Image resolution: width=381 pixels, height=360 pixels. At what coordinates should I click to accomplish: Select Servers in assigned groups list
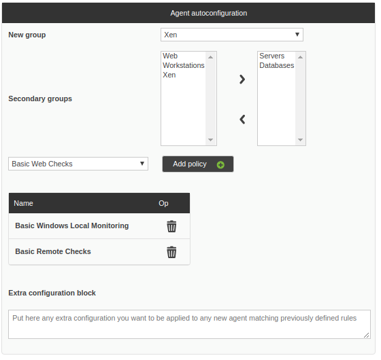271,56
